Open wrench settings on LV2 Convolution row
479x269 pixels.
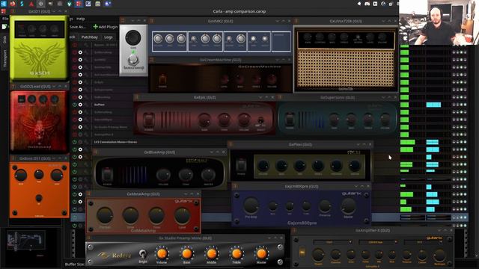[x=87, y=142]
